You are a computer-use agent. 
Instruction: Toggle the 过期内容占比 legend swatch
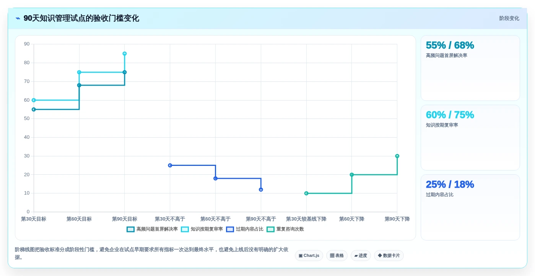(230, 229)
